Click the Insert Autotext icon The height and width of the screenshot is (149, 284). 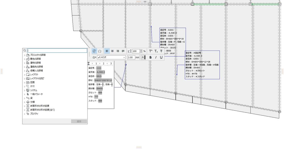click(94, 51)
